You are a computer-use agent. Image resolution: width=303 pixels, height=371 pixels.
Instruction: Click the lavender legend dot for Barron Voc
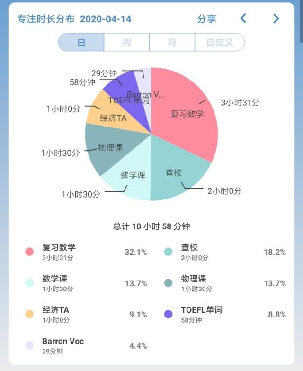coord(29,345)
